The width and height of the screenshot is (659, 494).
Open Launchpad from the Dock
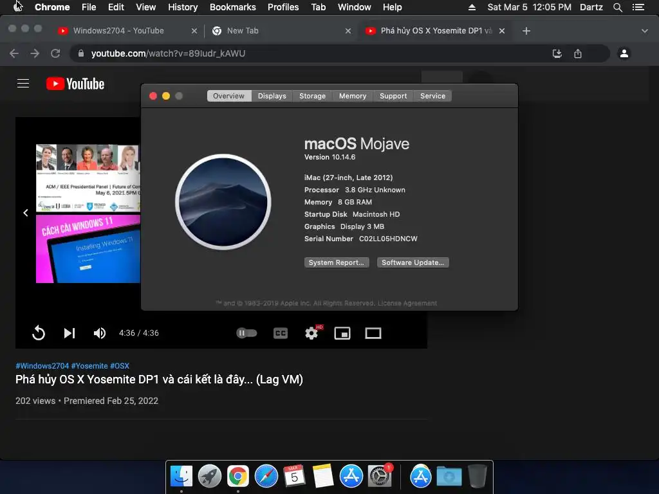pyautogui.click(x=209, y=476)
